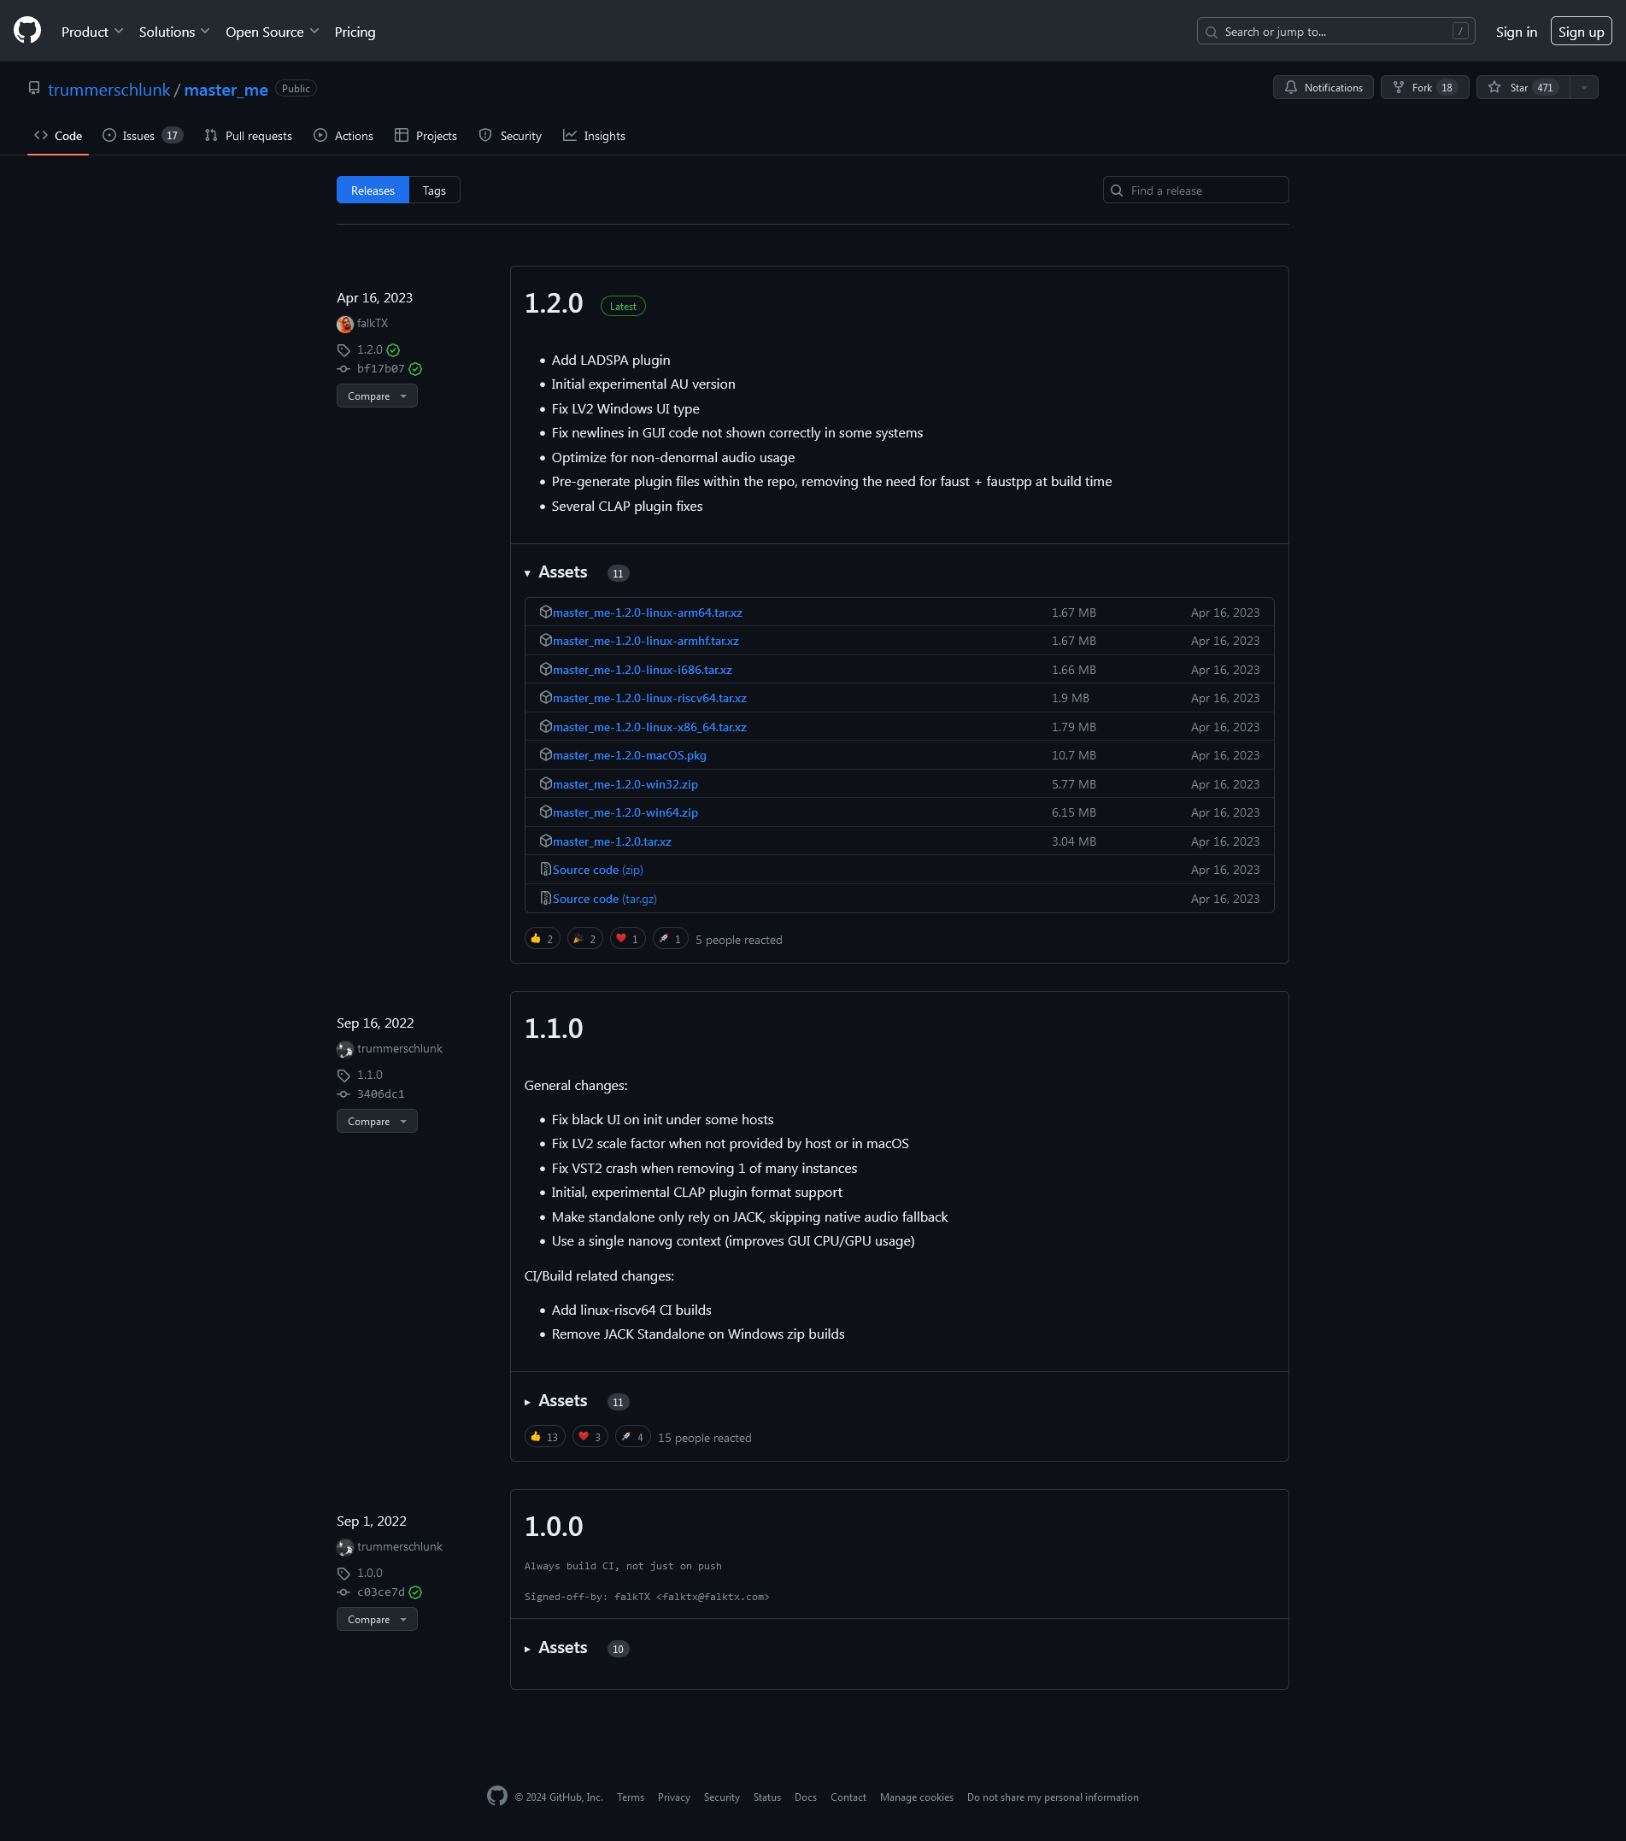
Task: Open the Issues tab
Action: pyautogui.click(x=143, y=136)
